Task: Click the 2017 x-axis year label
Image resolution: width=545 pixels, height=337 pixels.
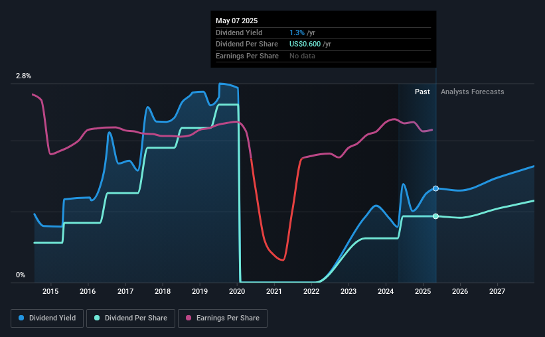Action: pos(125,291)
